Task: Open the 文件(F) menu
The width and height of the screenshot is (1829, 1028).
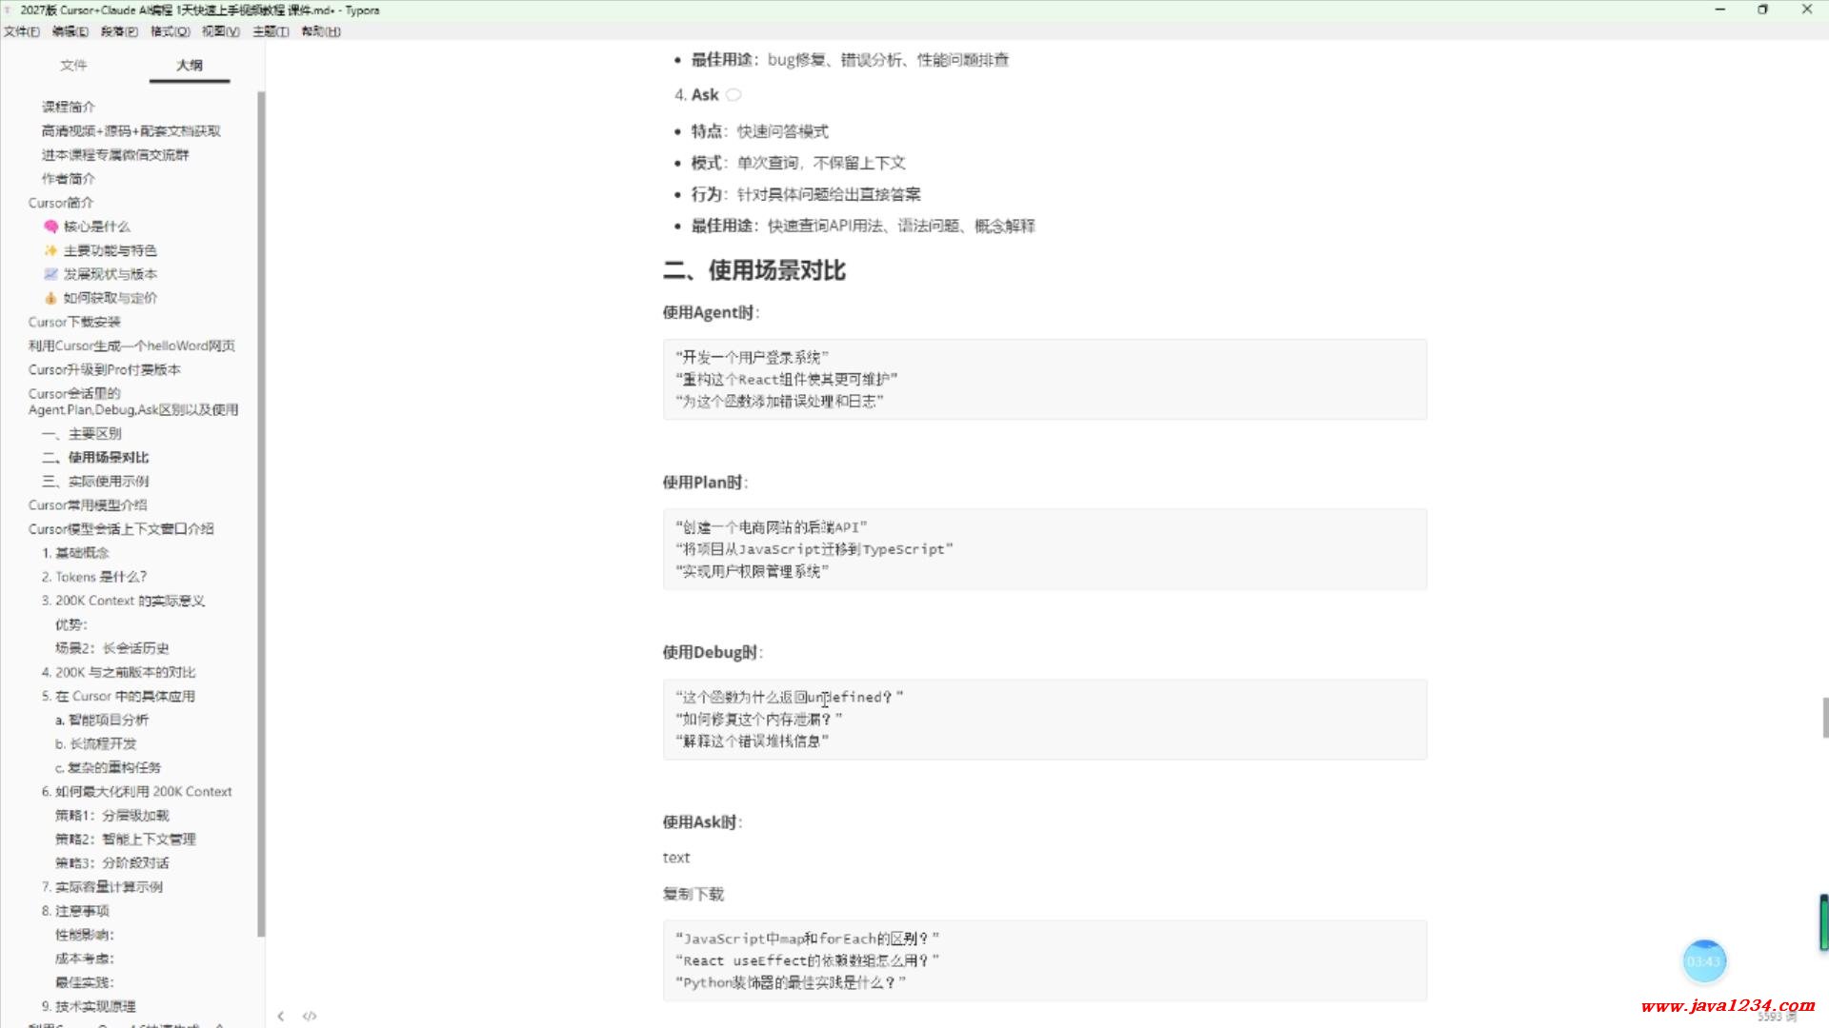Action: tap(21, 31)
